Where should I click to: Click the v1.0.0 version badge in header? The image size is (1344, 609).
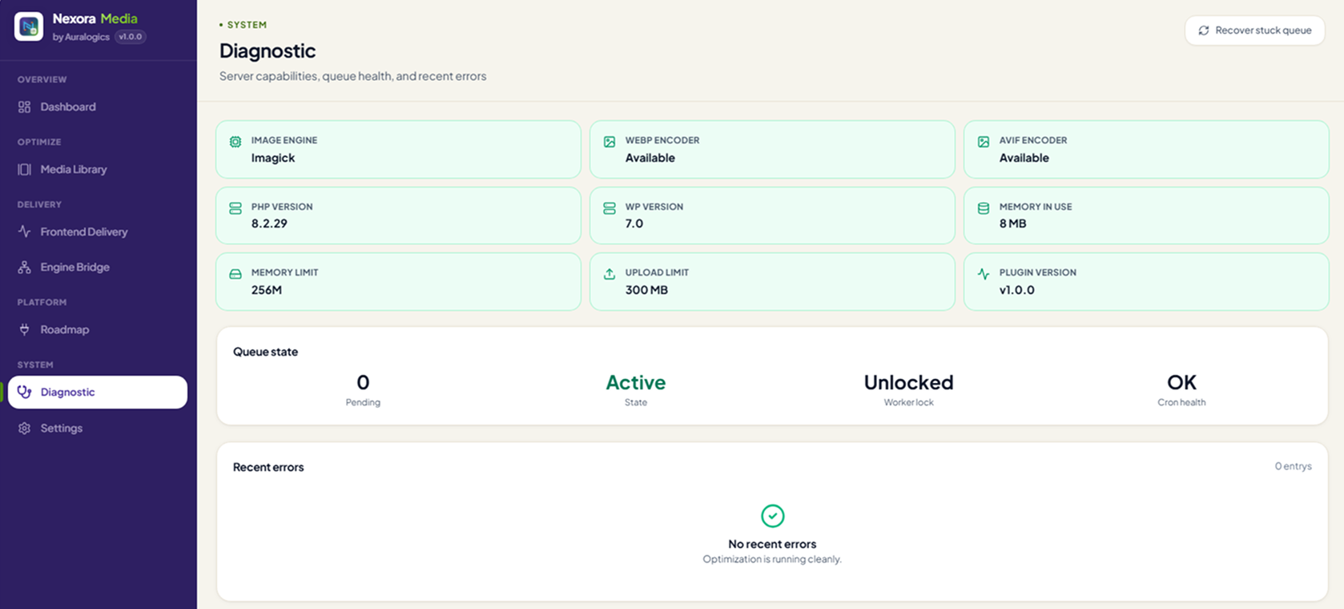[x=130, y=37]
